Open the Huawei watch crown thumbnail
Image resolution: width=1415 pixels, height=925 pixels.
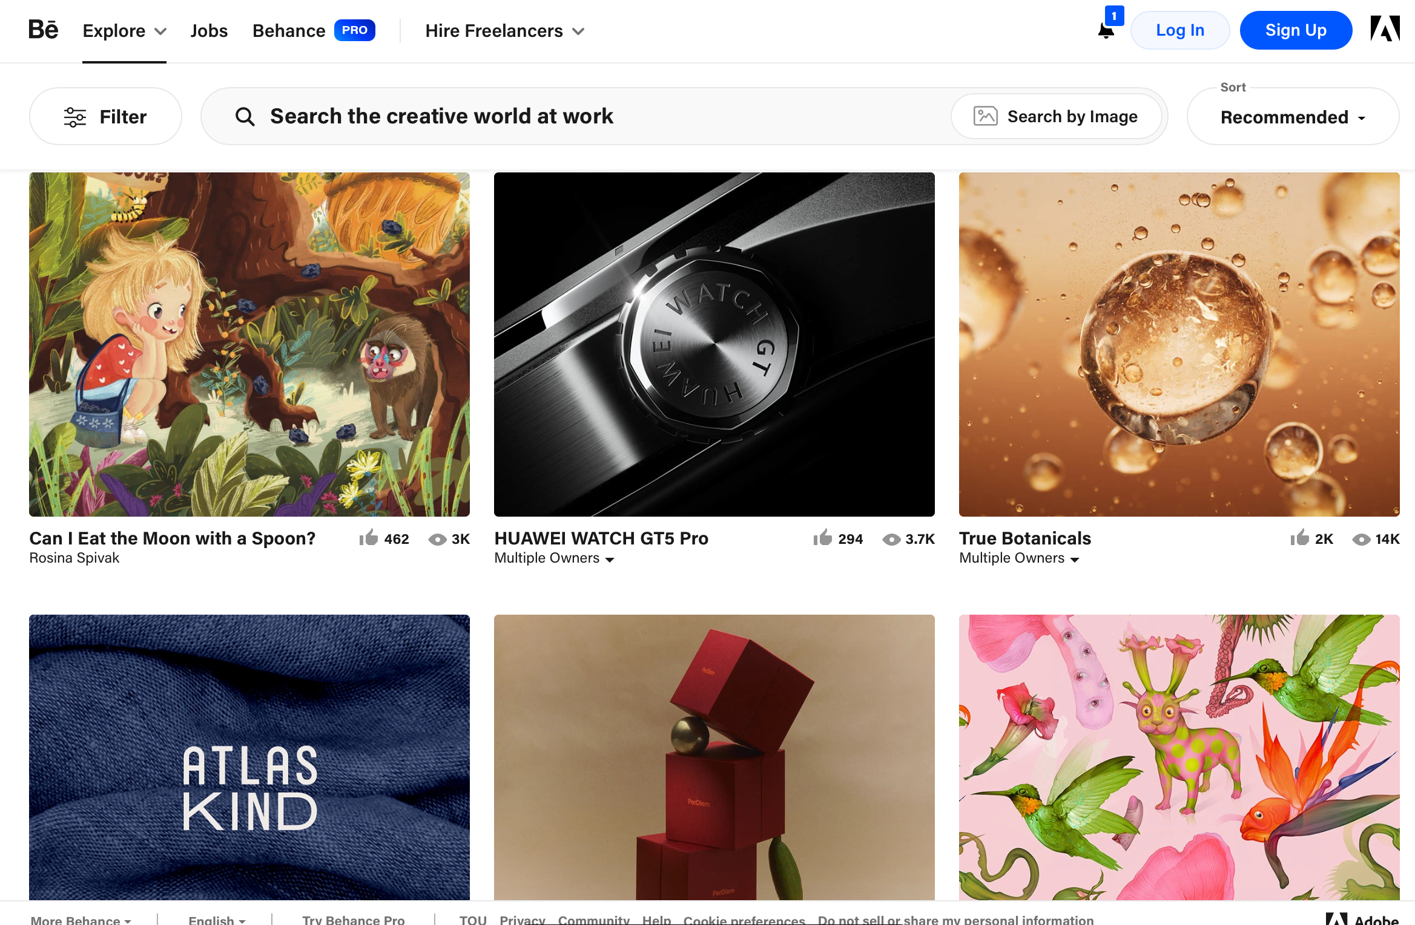point(714,344)
